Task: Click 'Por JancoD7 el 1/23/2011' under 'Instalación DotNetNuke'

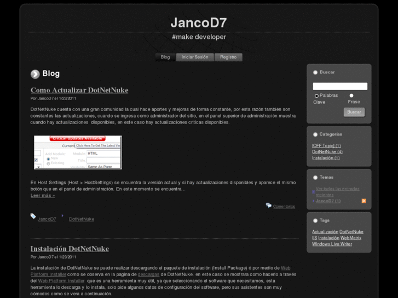Action: [53, 257]
